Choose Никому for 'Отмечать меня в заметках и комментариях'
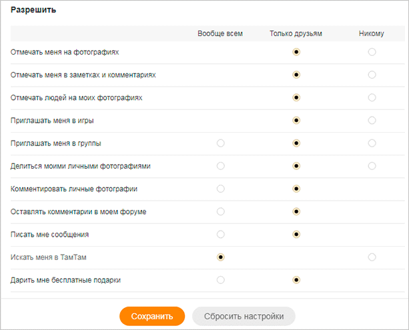409x330 pixels. click(372, 75)
